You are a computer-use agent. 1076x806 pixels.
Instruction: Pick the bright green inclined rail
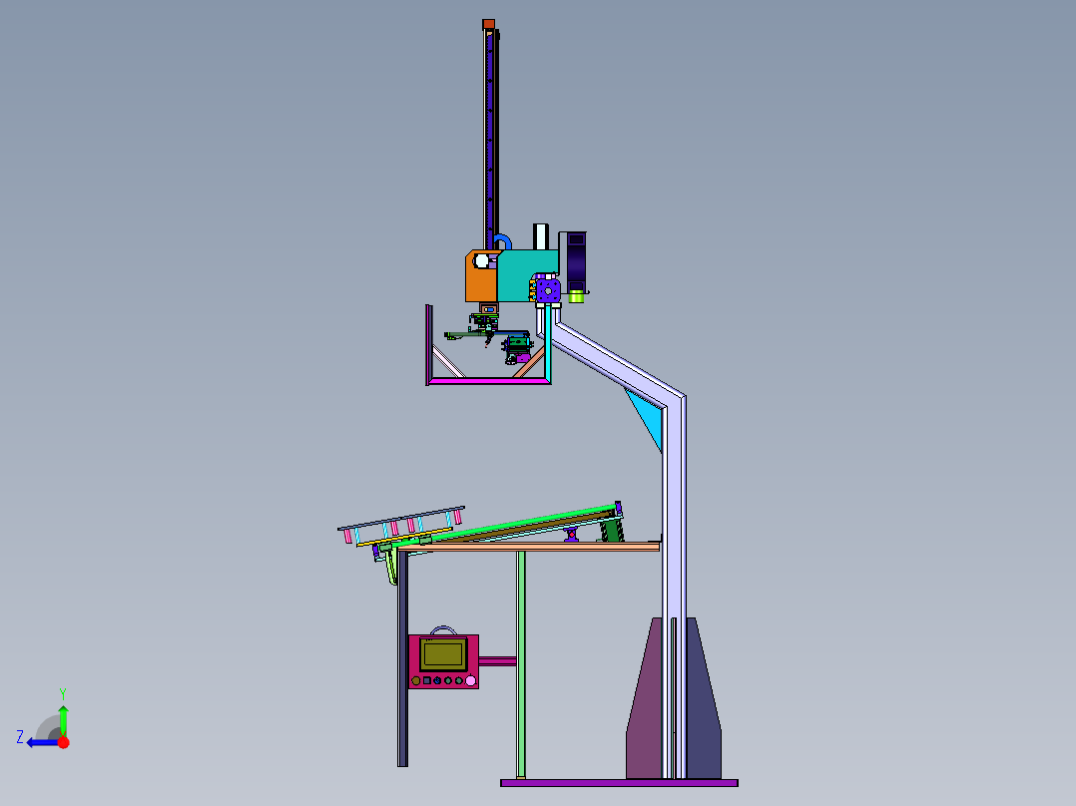[521, 525]
